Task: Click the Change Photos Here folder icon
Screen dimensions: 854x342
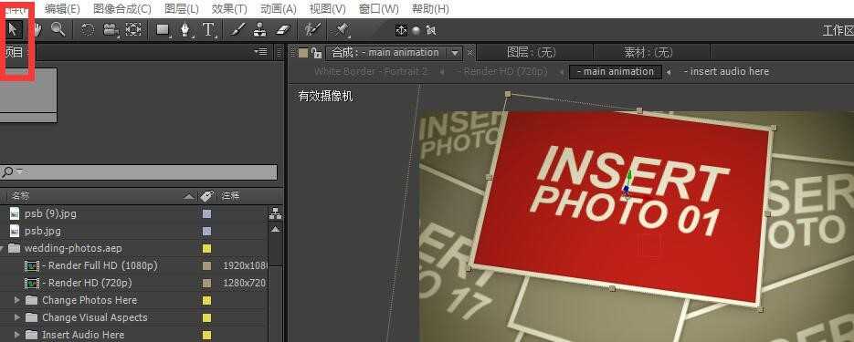Action: point(32,300)
